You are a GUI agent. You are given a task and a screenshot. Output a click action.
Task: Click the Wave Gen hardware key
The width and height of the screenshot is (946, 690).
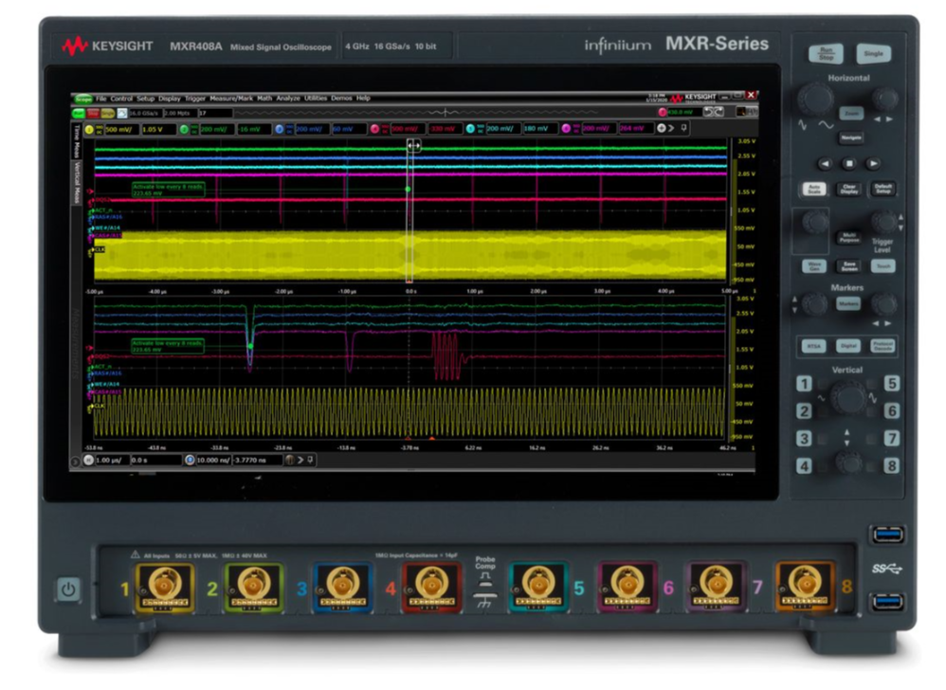tap(814, 266)
